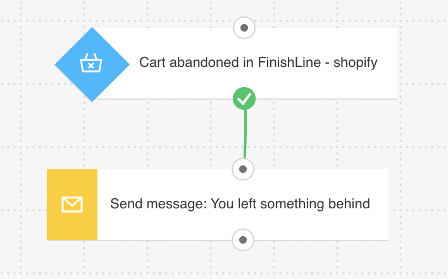Click the input connector dot above Send message
Viewport: 448px width, 279px height.
244,169
